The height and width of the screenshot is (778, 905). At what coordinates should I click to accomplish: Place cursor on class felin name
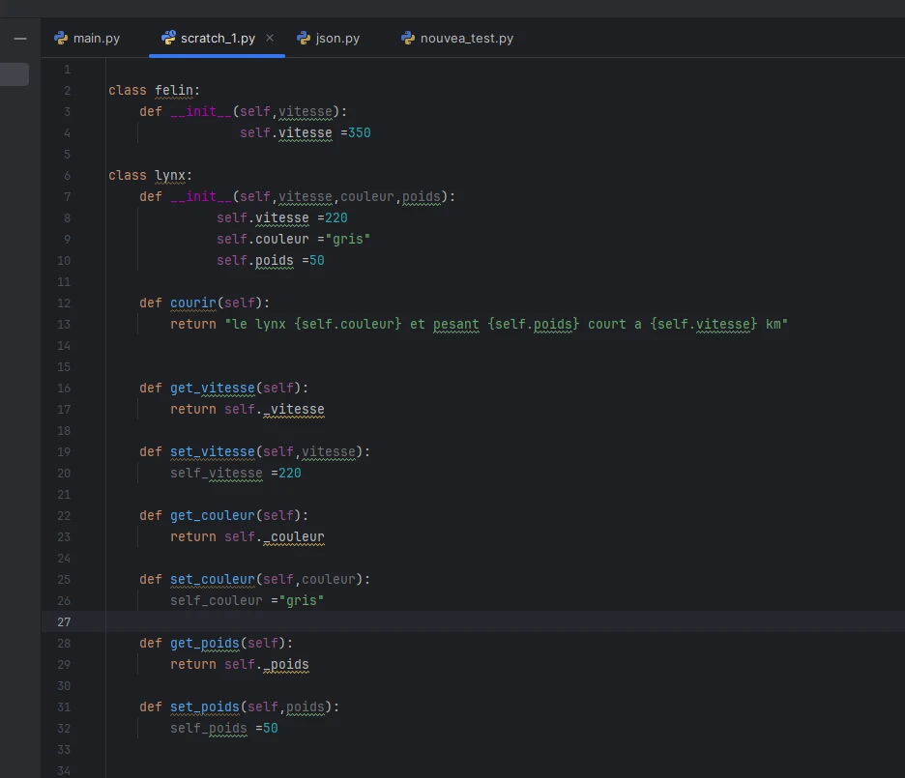(x=174, y=90)
